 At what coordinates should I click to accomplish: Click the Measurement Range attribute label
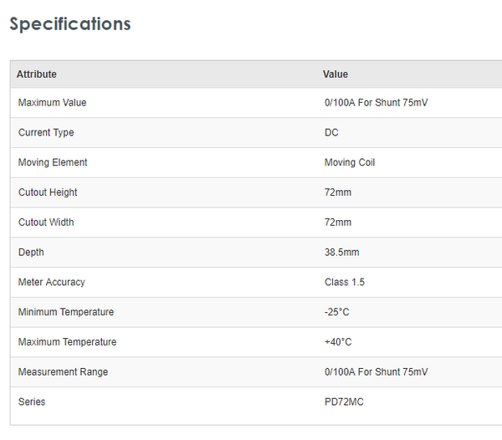[x=63, y=372]
